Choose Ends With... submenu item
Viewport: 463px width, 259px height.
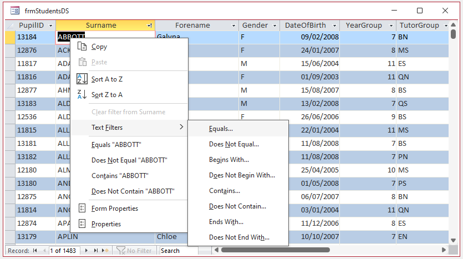tap(238, 221)
